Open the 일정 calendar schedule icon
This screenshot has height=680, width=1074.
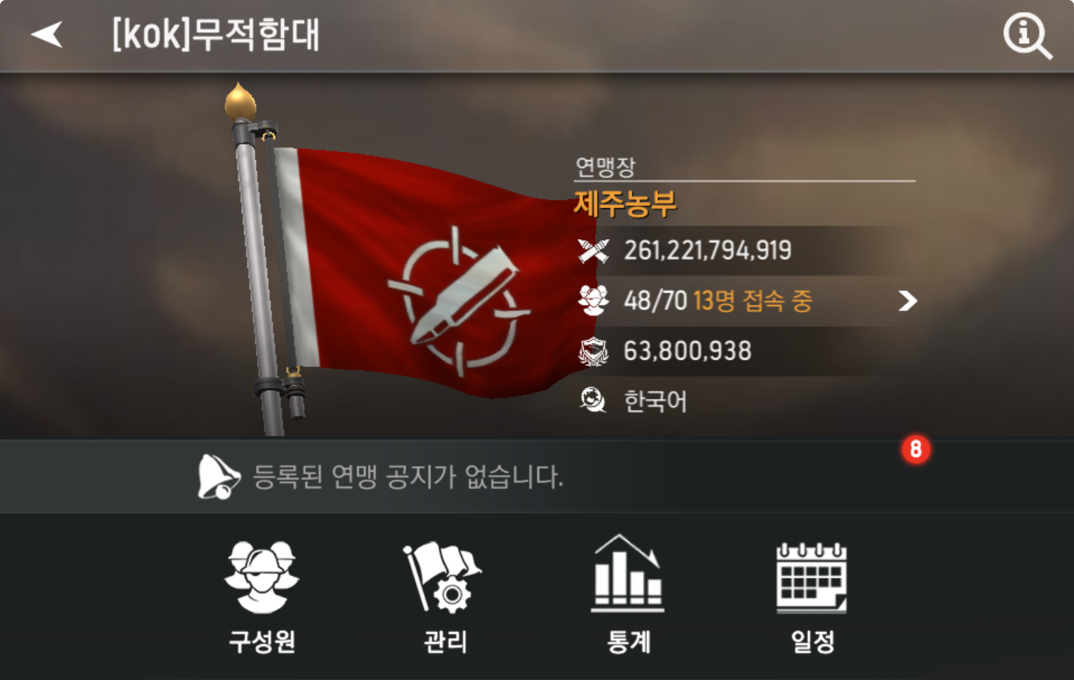pos(811,577)
